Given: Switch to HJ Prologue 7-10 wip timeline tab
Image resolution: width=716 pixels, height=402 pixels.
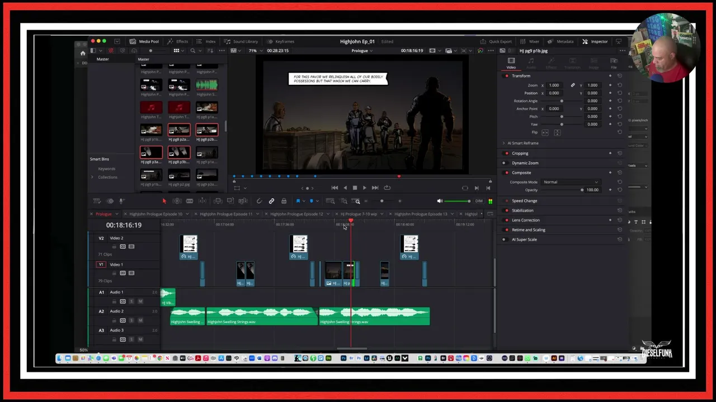Looking at the screenshot, I should click(x=359, y=214).
